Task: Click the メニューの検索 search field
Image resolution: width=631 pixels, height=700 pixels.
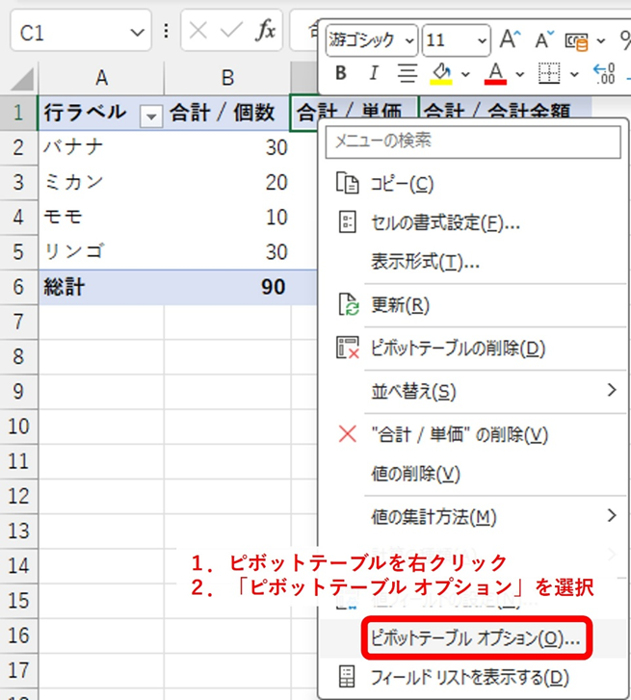Action: pyautogui.click(x=472, y=141)
